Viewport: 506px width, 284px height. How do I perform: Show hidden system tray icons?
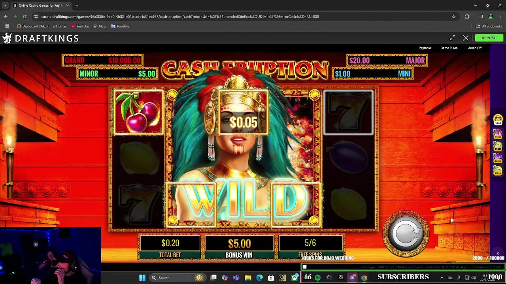coord(442,278)
